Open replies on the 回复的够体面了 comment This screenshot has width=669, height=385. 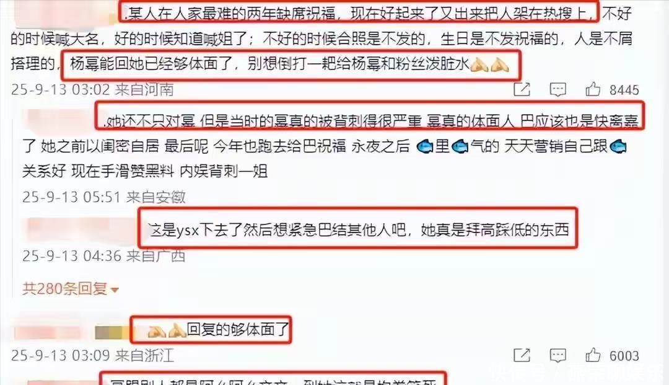[557, 355]
